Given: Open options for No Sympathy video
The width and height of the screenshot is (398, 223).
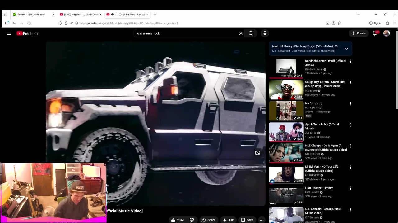Looking at the screenshot, I should (x=350, y=104).
